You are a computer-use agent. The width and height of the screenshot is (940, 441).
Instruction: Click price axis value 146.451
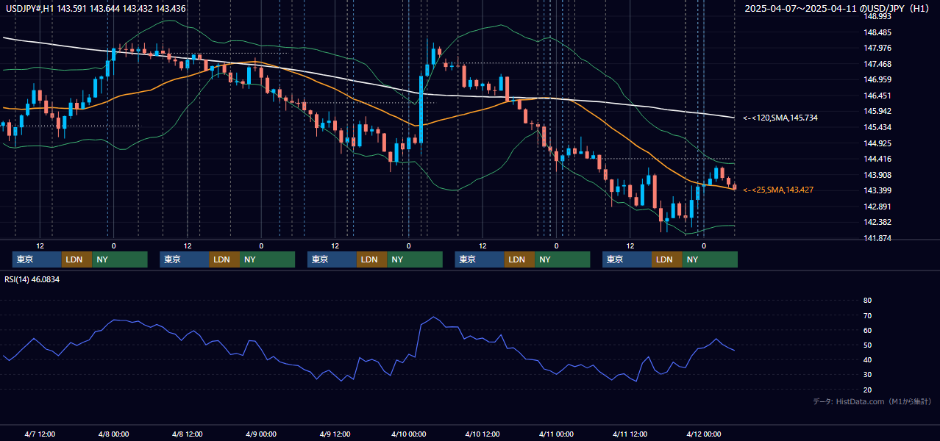(877, 96)
